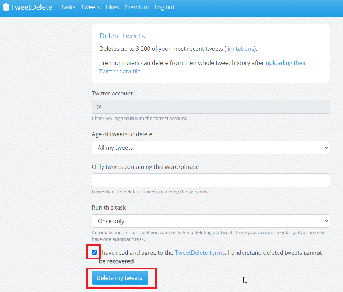Open the Premium navigation item
Viewport: 343px width, 292px height.
click(x=136, y=7)
